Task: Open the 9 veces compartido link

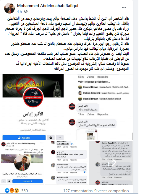Action: (111, 191)
